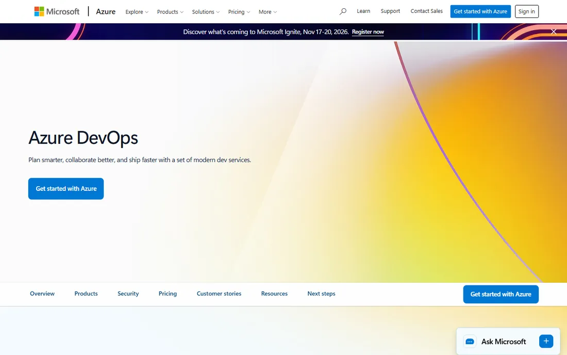The width and height of the screenshot is (567, 355).
Task: Open the Pricing dropdown in the header
Action: click(239, 12)
